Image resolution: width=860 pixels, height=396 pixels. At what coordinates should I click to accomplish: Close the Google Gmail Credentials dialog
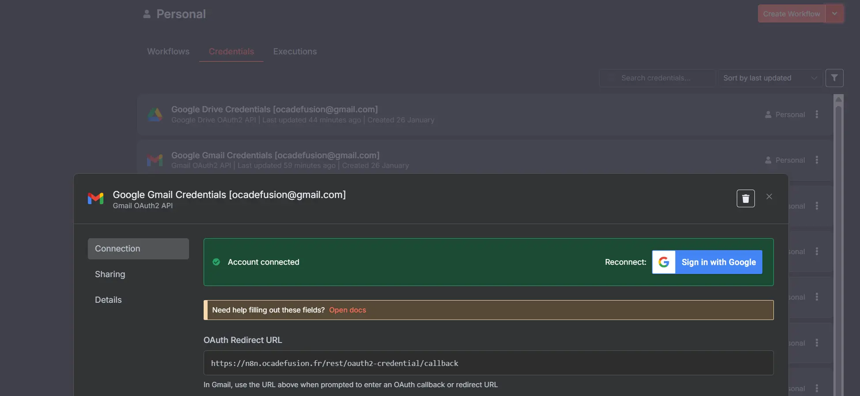click(x=769, y=197)
